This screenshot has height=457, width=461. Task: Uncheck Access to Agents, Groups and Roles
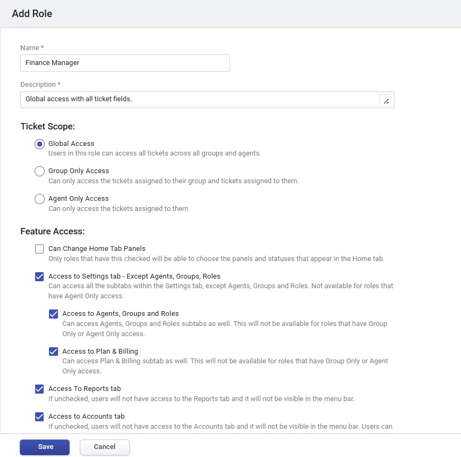tap(54, 314)
